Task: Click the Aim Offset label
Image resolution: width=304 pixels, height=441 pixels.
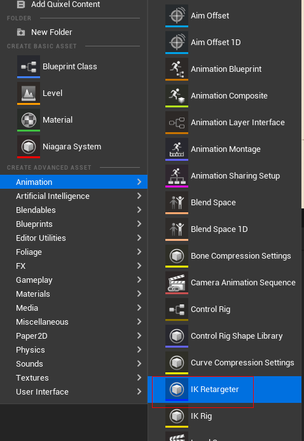Action: [x=210, y=16]
